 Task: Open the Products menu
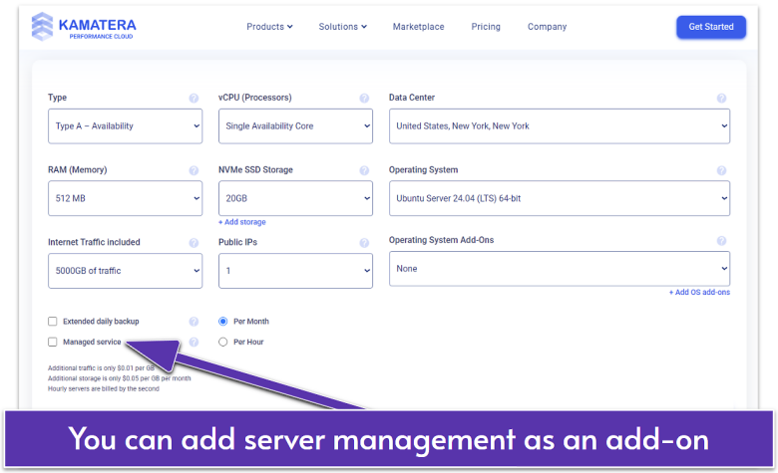point(269,27)
